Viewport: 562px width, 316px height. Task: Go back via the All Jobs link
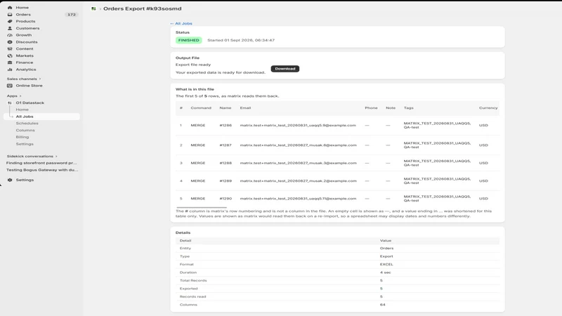[x=181, y=24]
